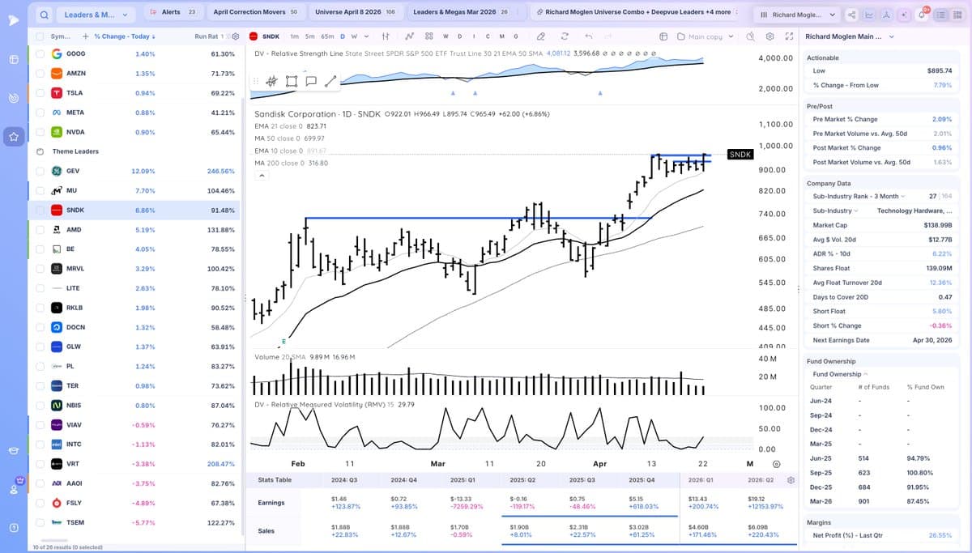Select the 5m timeframe
The width and height of the screenshot is (972, 553).
[x=310, y=36]
